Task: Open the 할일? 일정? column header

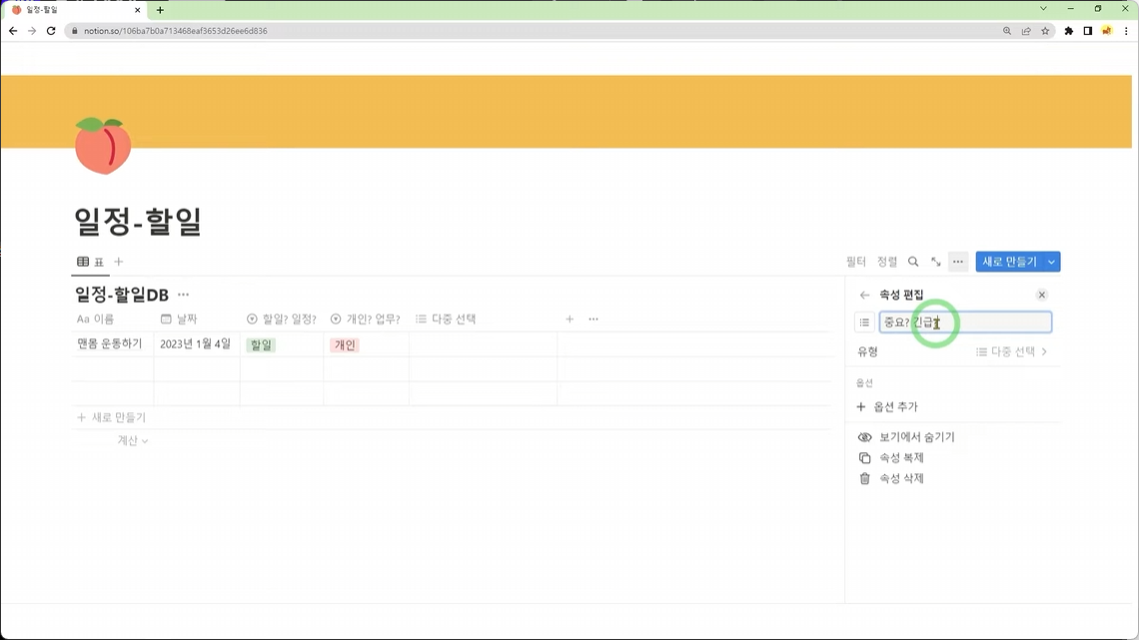Action: (x=282, y=320)
